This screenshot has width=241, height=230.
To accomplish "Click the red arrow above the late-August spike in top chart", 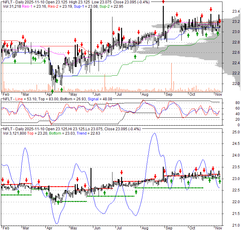I will 163,2.
